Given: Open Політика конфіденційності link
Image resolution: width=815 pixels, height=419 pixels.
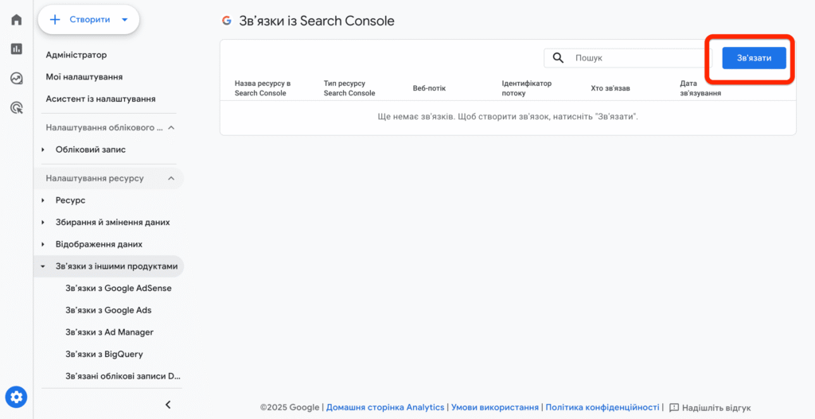Looking at the screenshot, I should (602, 408).
